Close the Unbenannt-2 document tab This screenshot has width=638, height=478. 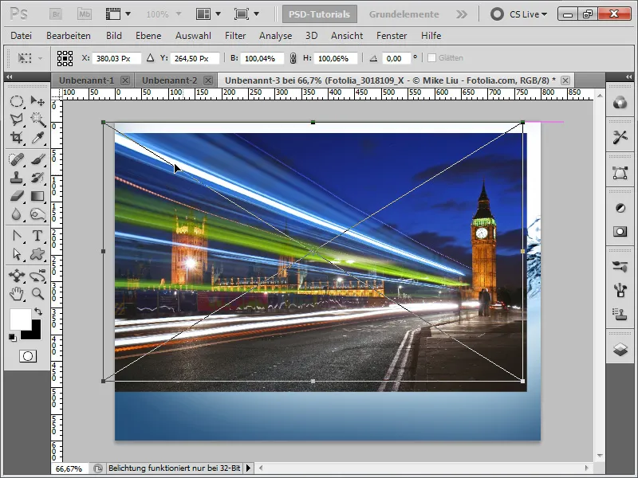click(x=208, y=80)
